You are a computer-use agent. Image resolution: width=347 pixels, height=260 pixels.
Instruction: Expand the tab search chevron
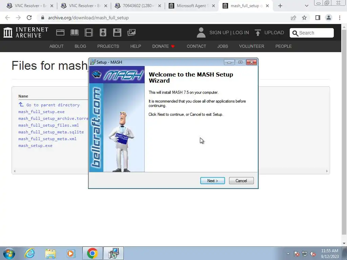(x=306, y=6)
